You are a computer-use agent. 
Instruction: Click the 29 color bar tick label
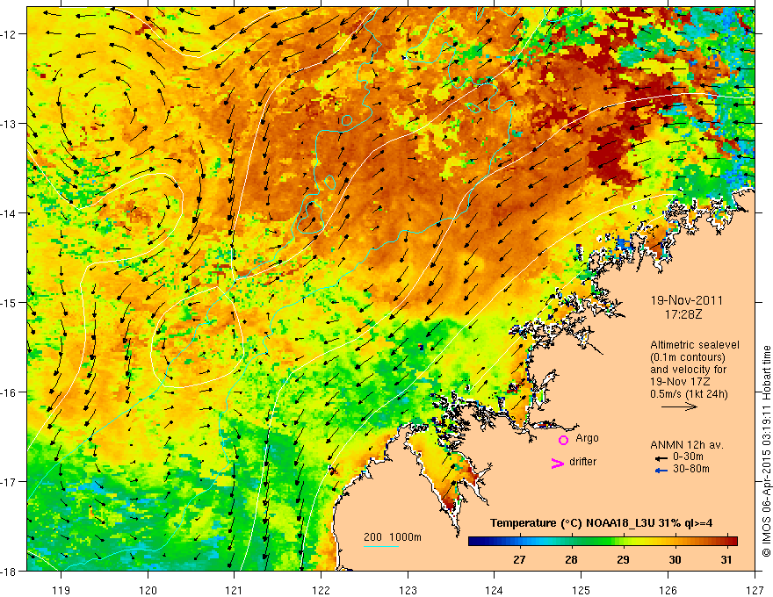click(x=623, y=559)
